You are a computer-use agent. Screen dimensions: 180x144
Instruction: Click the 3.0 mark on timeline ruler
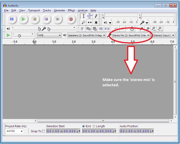(x=93, y=42)
